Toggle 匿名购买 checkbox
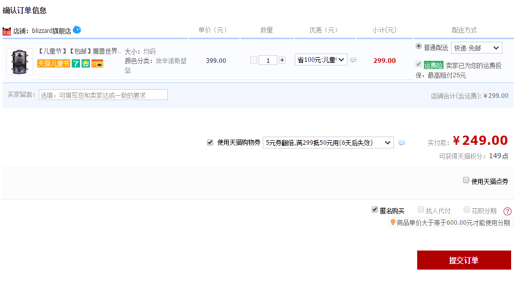The height and width of the screenshot is (283, 523). [375, 209]
